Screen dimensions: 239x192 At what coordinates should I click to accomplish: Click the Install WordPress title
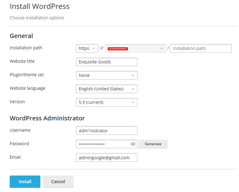pyautogui.click(x=40, y=6)
